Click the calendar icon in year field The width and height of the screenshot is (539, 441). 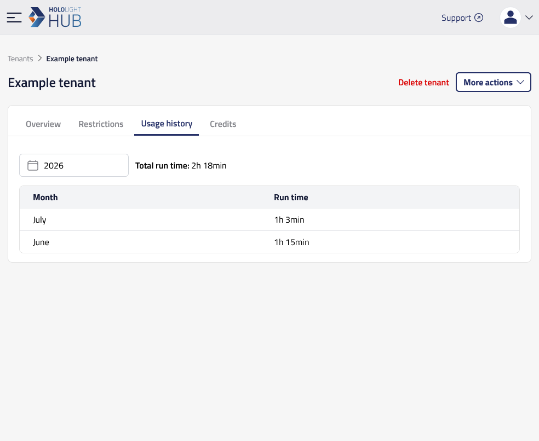33,165
